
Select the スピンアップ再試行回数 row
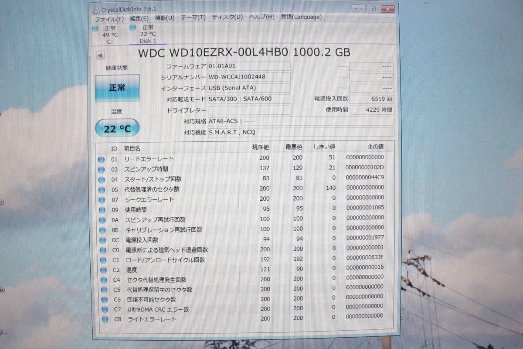244,219
